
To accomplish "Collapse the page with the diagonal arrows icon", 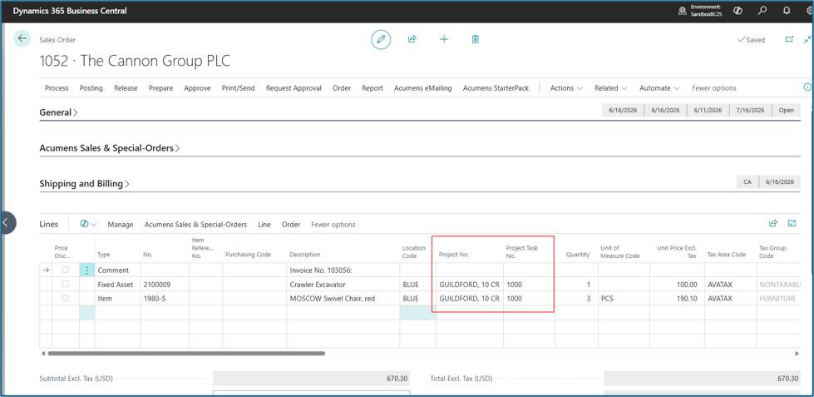I will point(808,39).
